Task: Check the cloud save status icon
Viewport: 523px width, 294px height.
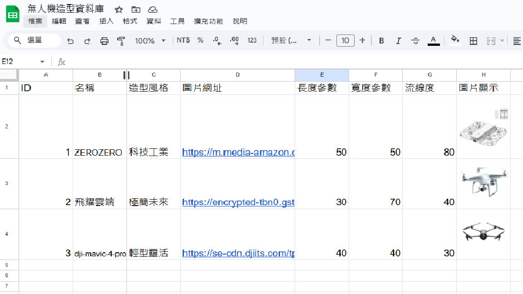Action: pyautogui.click(x=153, y=10)
